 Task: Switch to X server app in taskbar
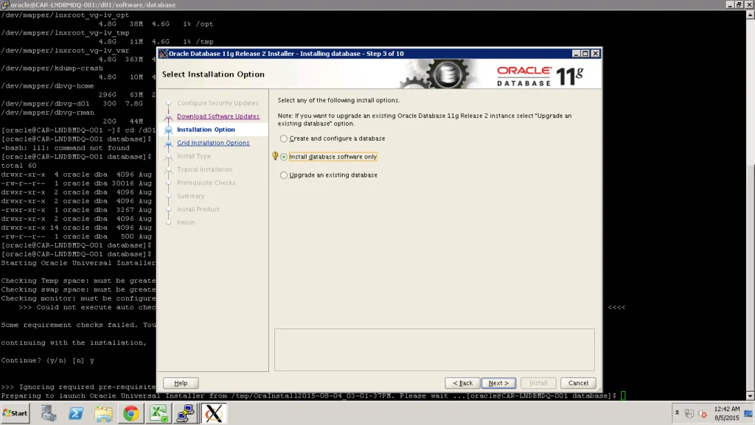[x=214, y=413]
